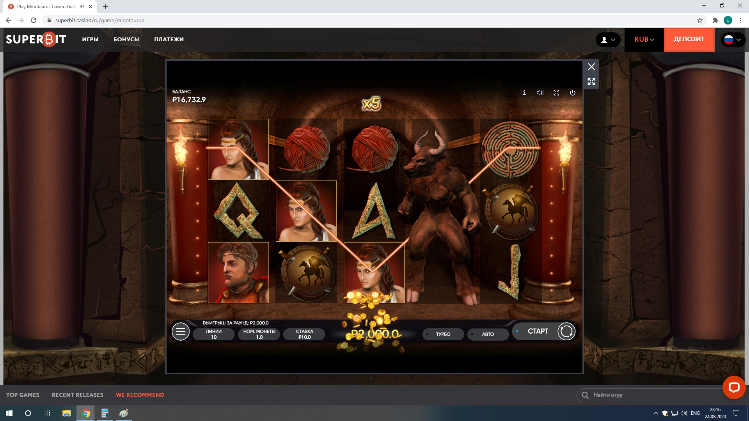Mute the tab audio icon
This screenshot has height=421, width=749.
(82, 7)
